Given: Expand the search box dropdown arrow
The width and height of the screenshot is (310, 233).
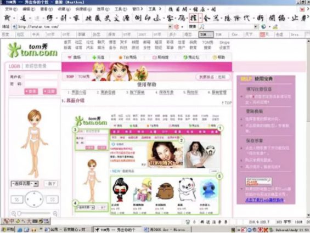Looking at the screenshot, I should (256, 27).
